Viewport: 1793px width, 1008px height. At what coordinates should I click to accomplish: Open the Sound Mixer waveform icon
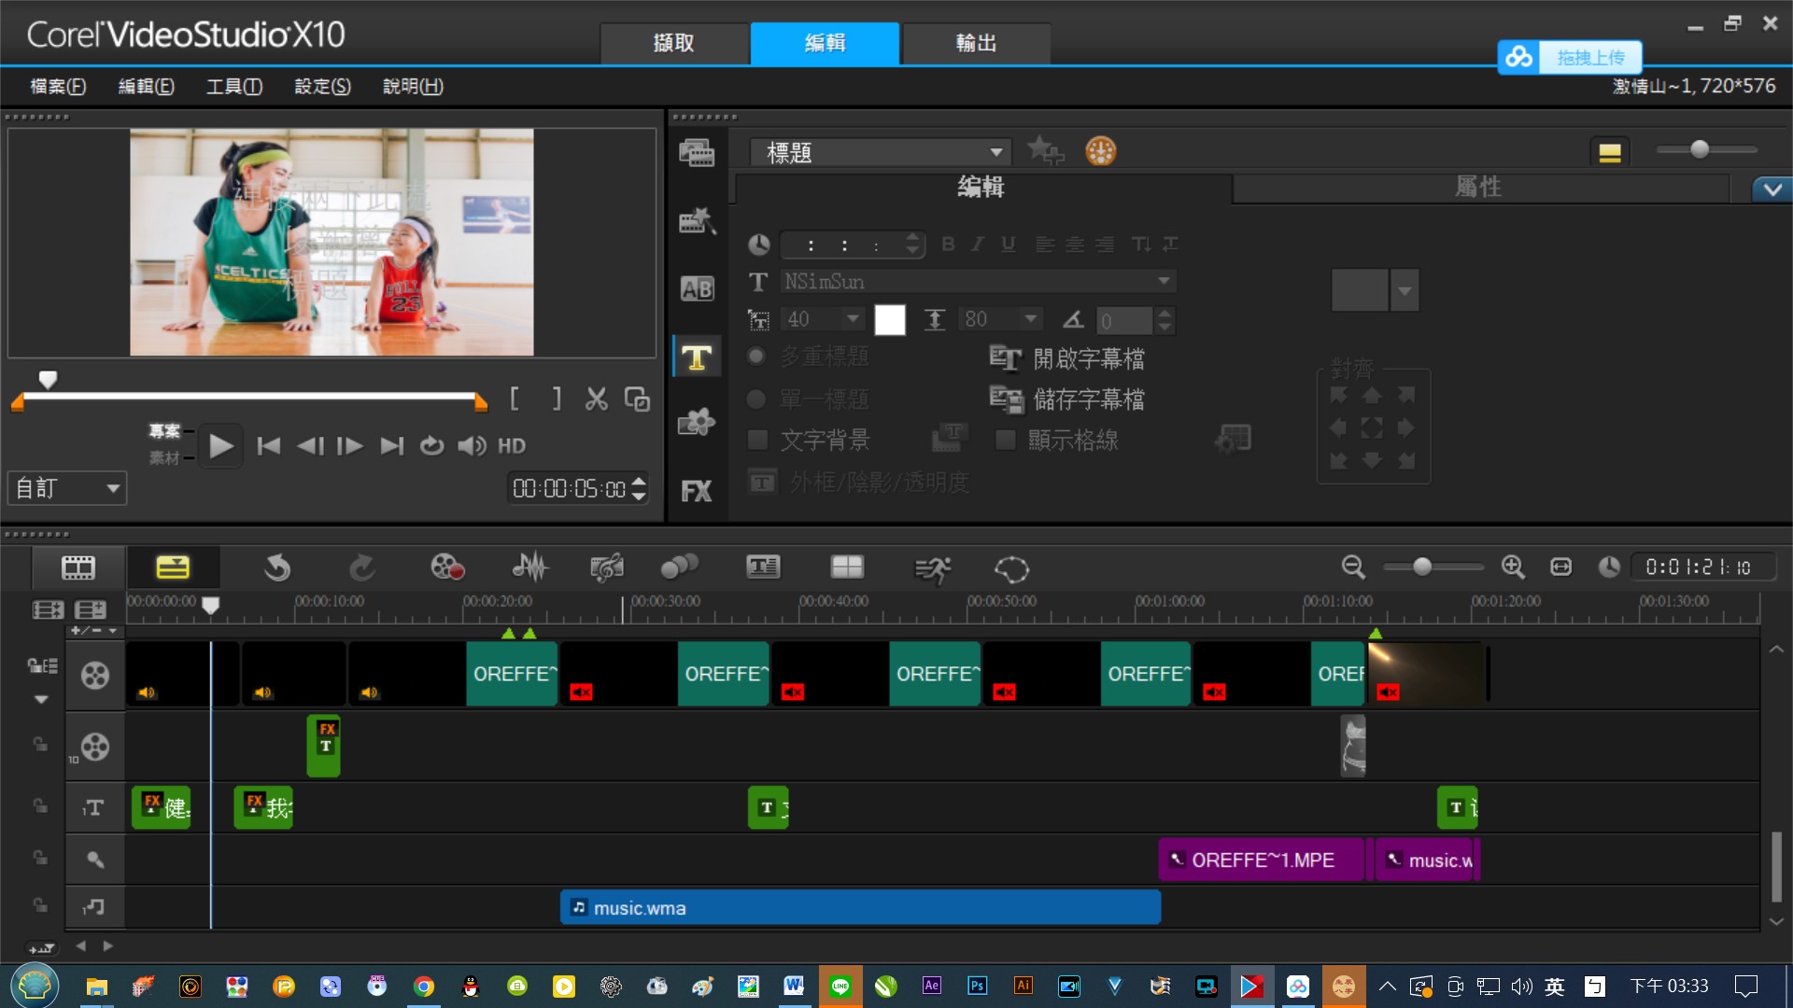[530, 567]
